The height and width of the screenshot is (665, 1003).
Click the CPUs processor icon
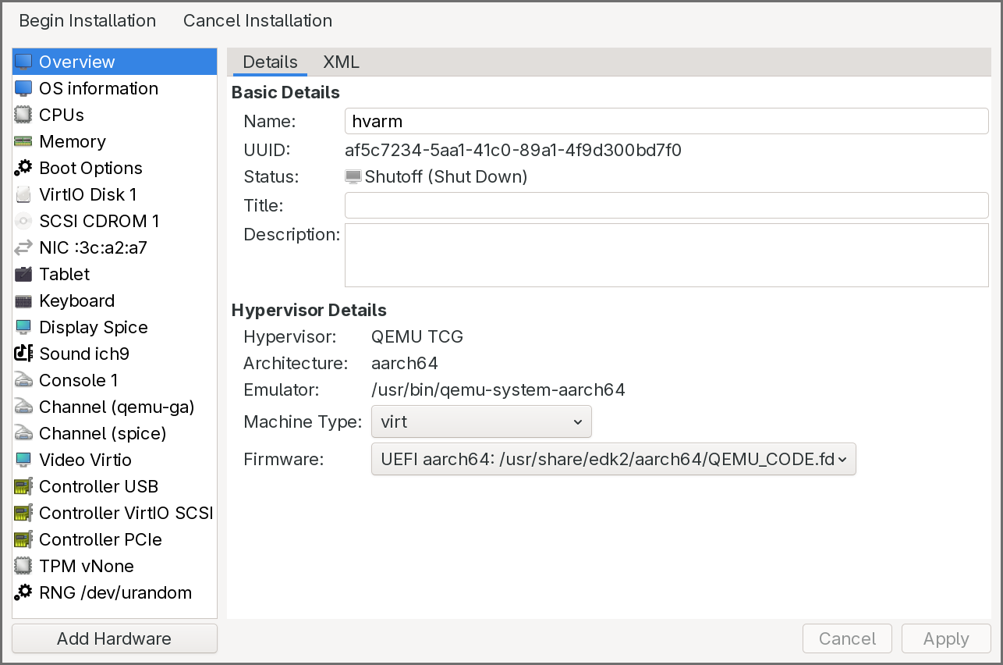tap(24, 115)
